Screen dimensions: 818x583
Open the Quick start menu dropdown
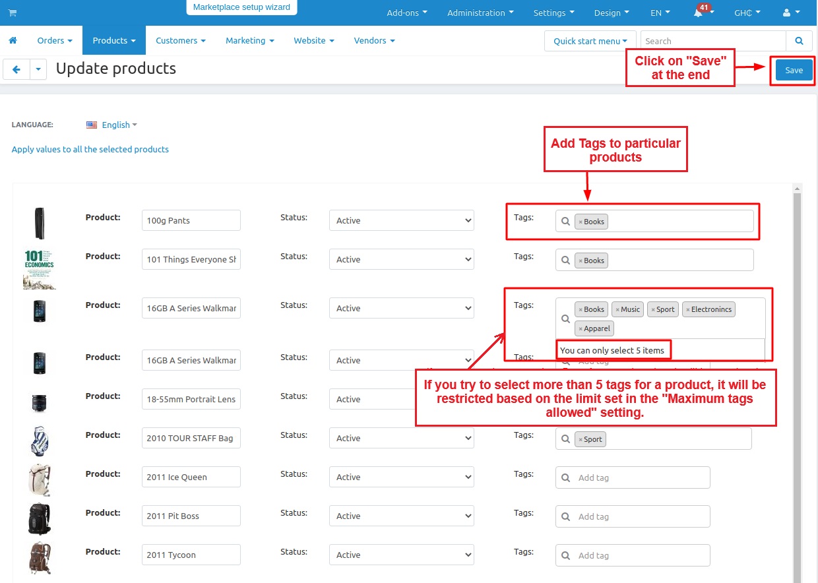click(590, 41)
